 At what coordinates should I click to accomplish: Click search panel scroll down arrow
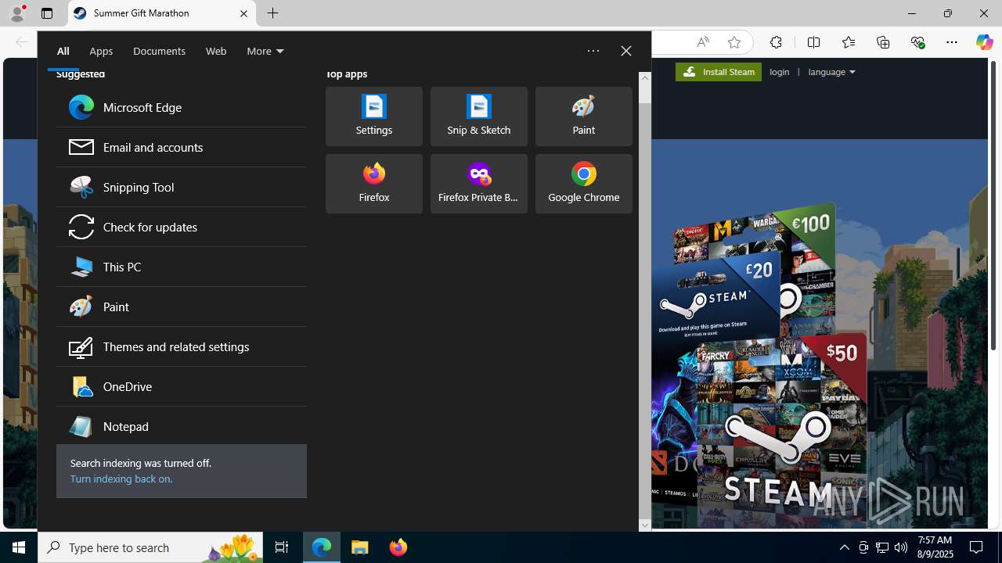tap(645, 525)
